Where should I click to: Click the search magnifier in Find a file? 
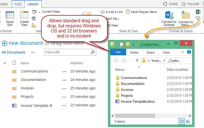93,52
